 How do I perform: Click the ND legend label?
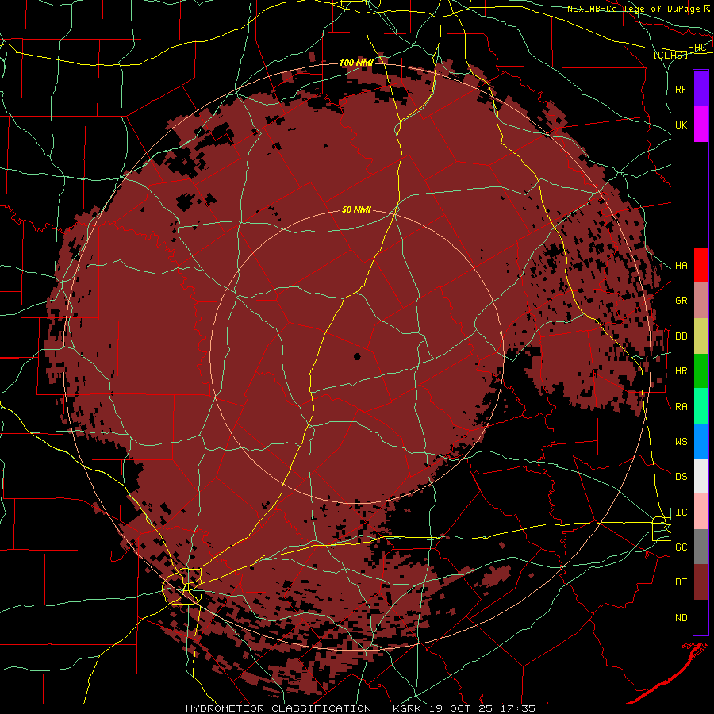(681, 617)
